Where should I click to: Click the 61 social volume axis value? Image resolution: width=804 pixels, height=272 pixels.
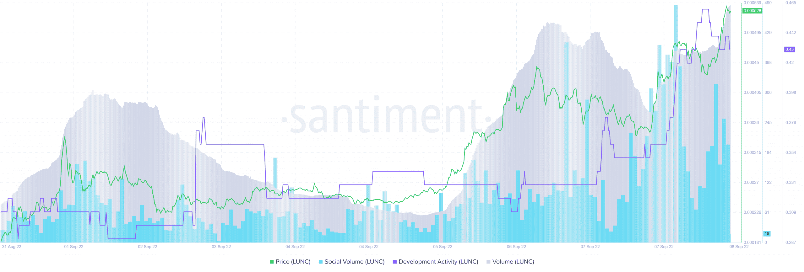(767, 212)
